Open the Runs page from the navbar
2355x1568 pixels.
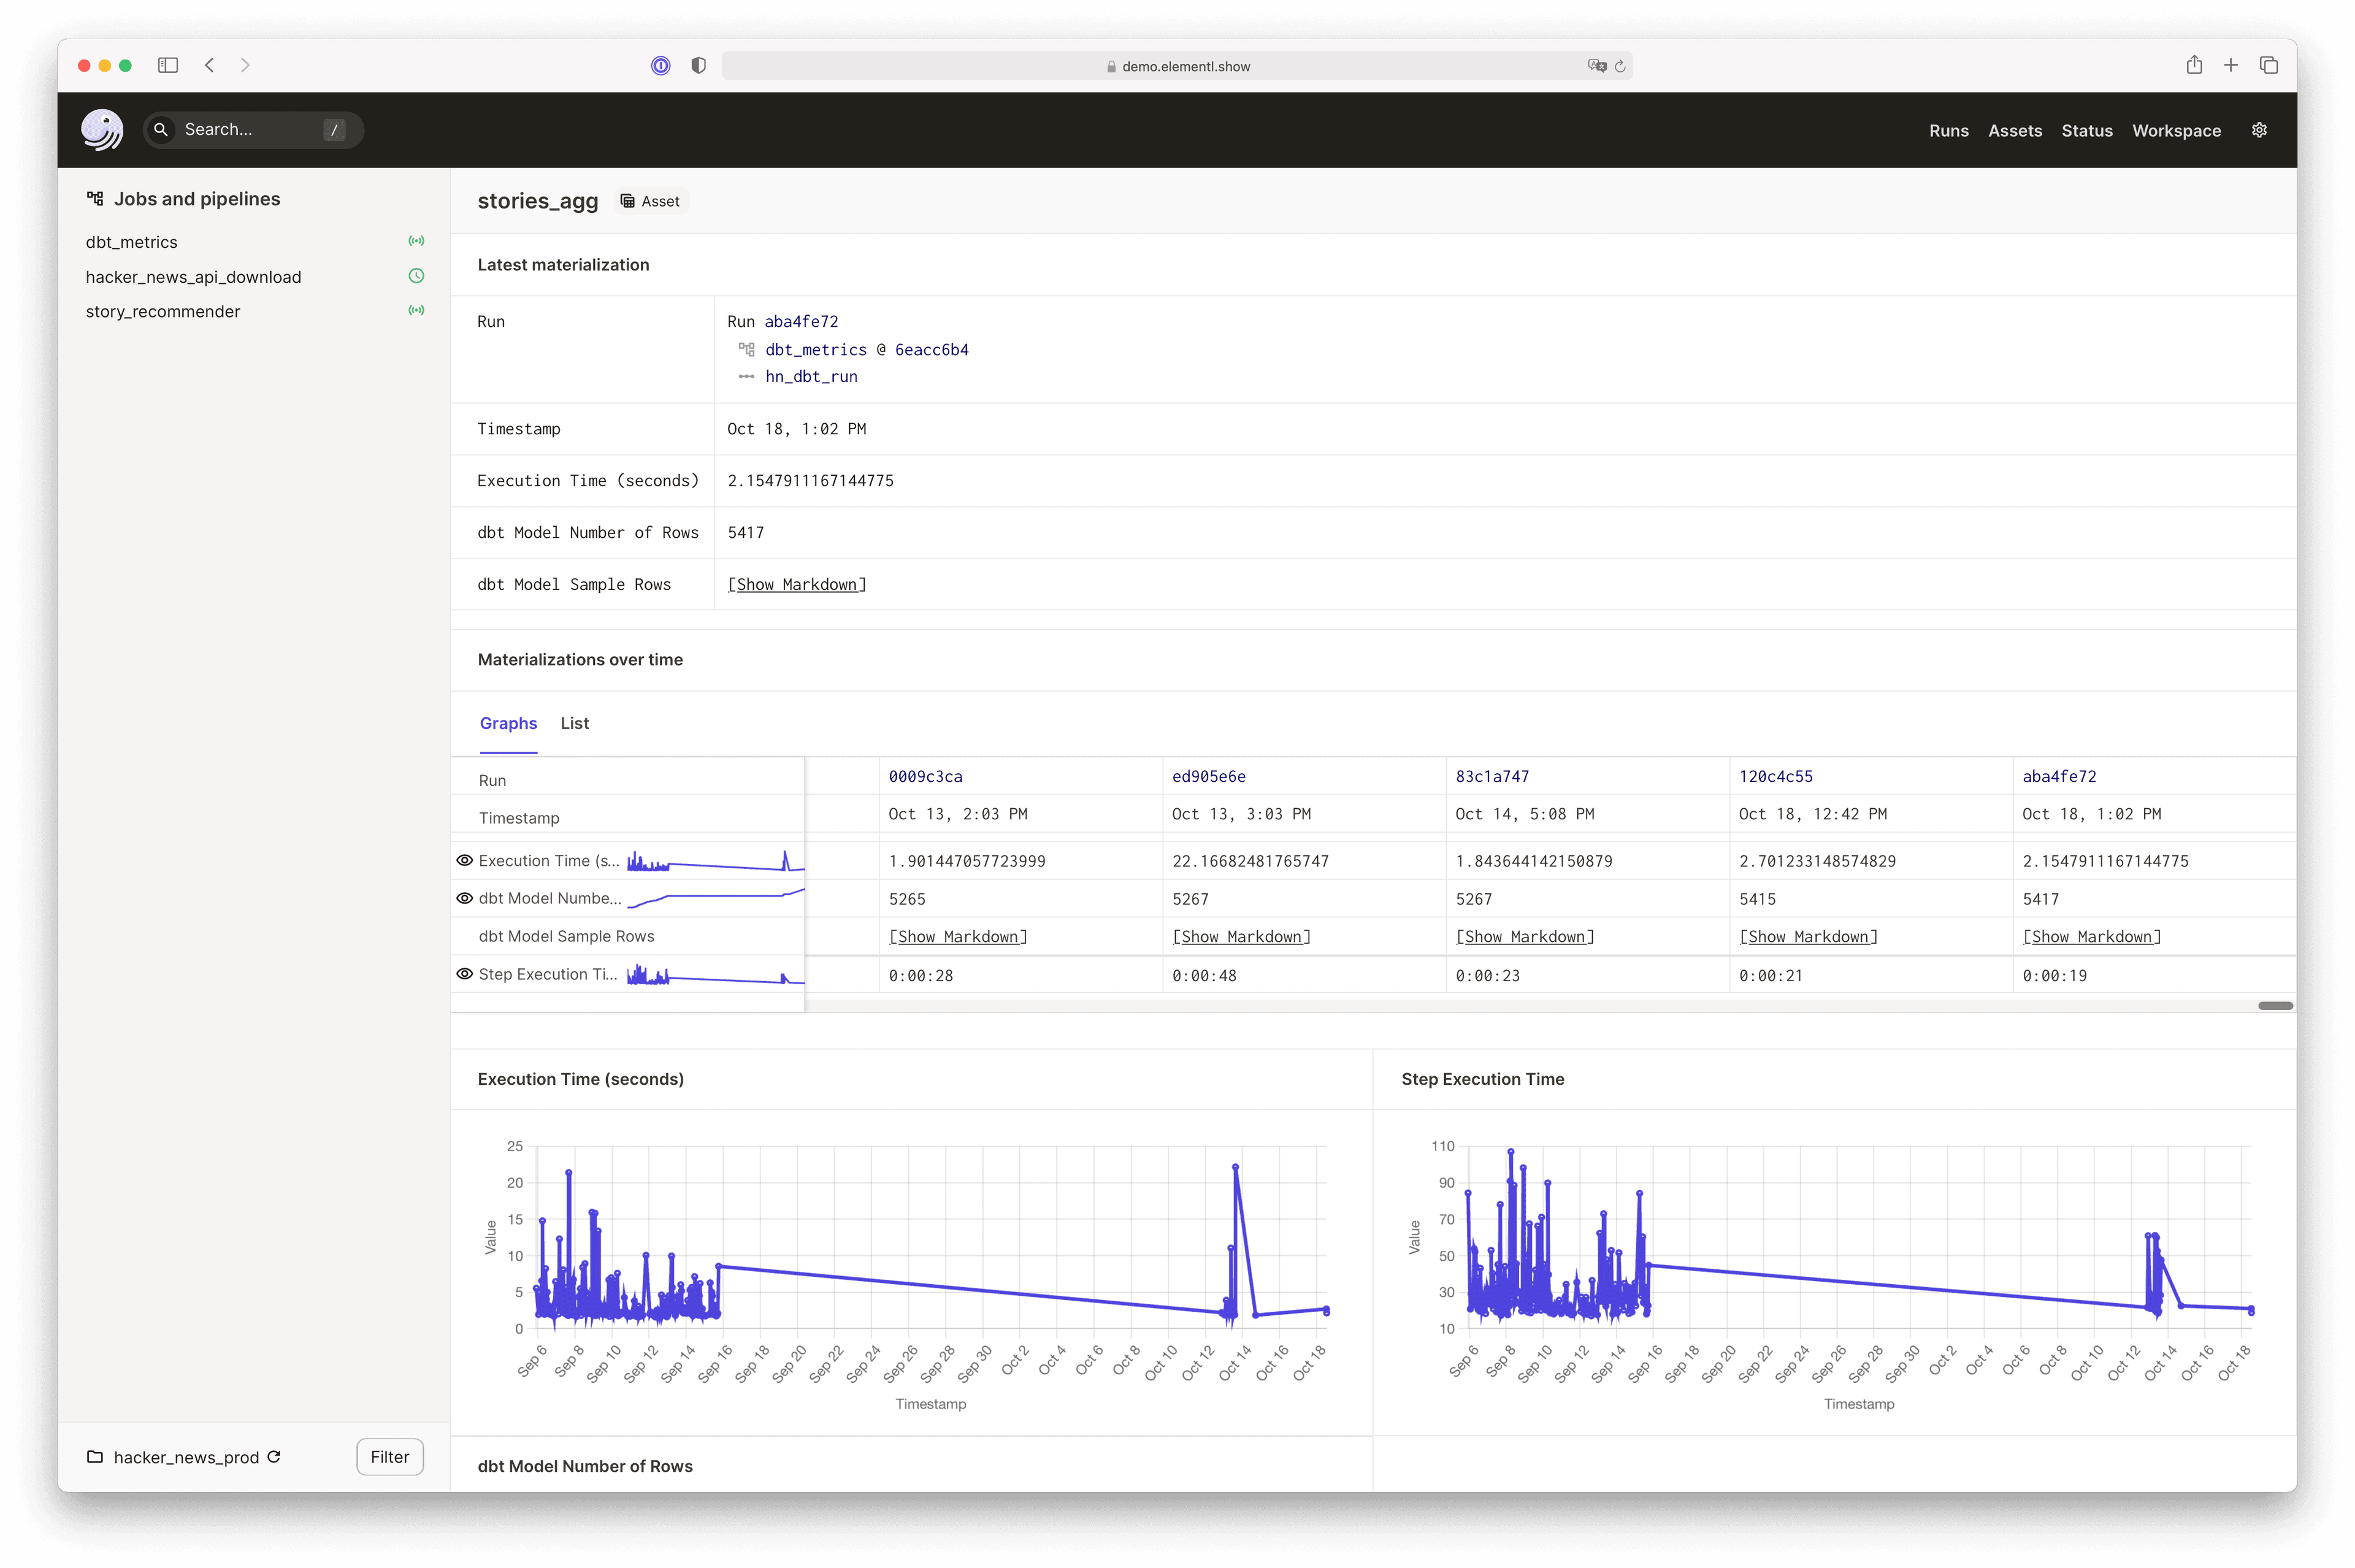[x=1948, y=130]
